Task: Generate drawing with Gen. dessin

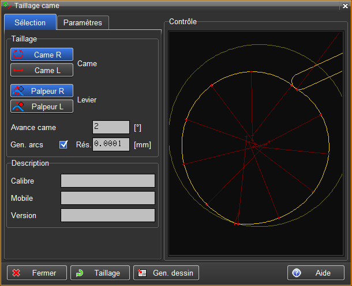Action: (x=166, y=273)
